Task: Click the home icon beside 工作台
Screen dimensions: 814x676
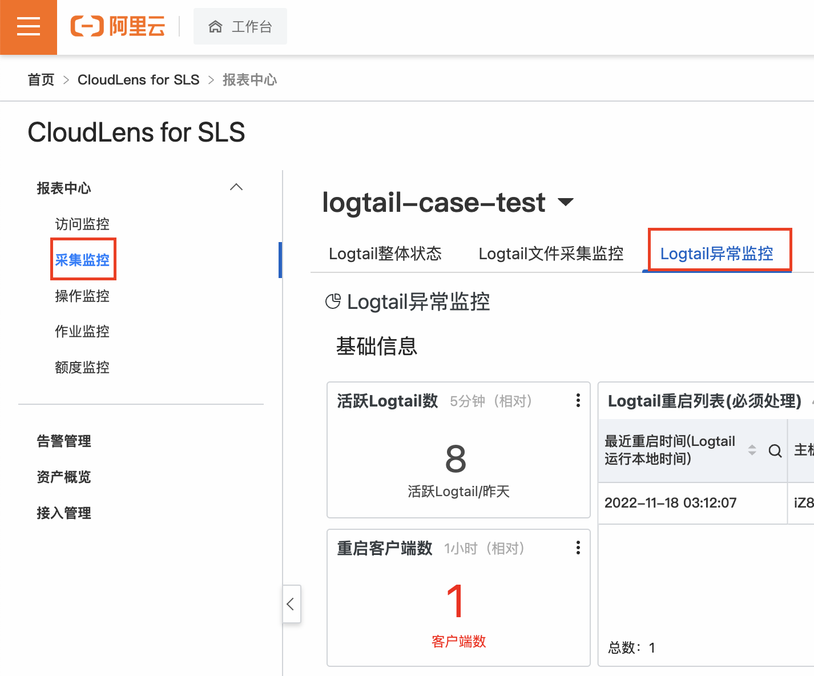Action: tap(215, 27)
